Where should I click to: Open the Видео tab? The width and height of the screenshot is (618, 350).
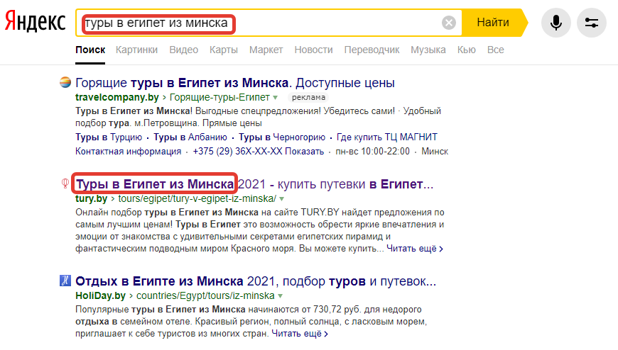coord(184,50)
